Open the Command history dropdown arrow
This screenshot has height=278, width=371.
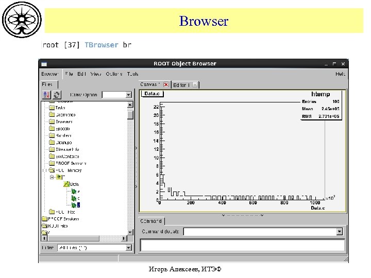tap(339, 232)
